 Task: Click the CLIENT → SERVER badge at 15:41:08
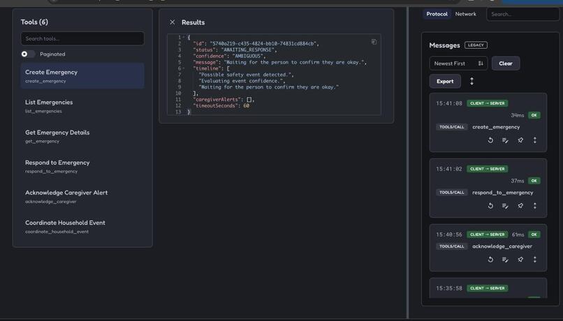point(488,103)
